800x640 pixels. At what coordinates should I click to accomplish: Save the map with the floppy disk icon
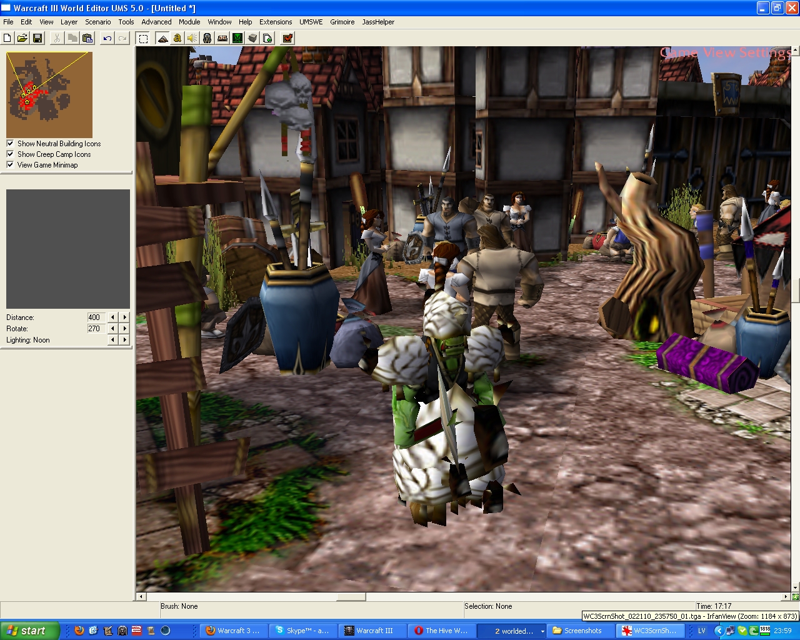pos(37,38)
